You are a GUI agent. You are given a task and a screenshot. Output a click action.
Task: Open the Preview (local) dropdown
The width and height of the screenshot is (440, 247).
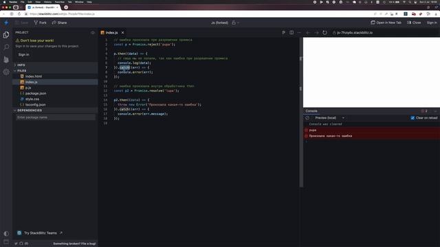point(329,118)
